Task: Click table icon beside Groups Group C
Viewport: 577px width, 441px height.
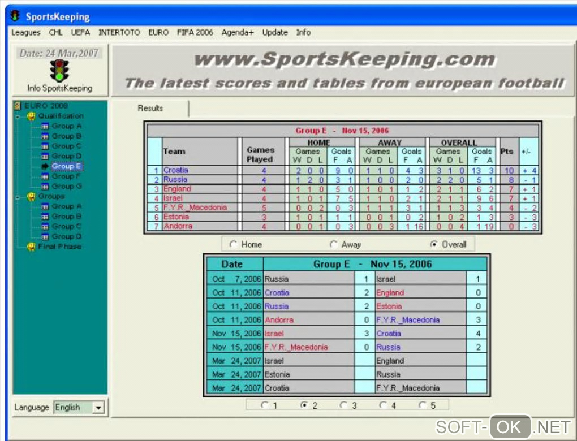Action: pyautogui.click(x=45, y=227)
